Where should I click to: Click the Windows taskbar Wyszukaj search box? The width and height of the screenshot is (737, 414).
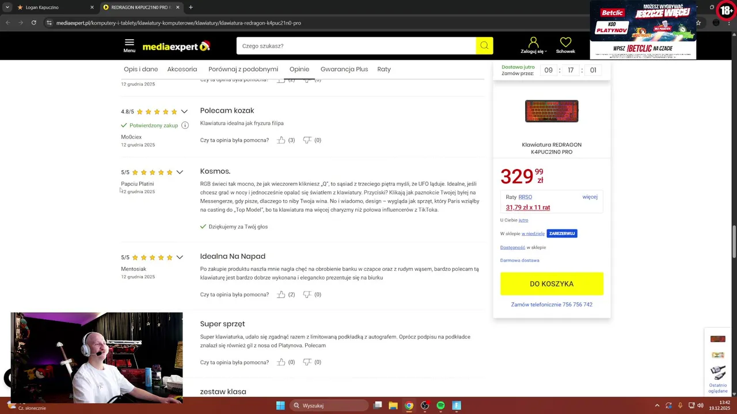point(328,405)
